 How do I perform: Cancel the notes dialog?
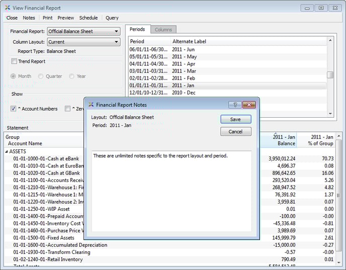[235, 131]
